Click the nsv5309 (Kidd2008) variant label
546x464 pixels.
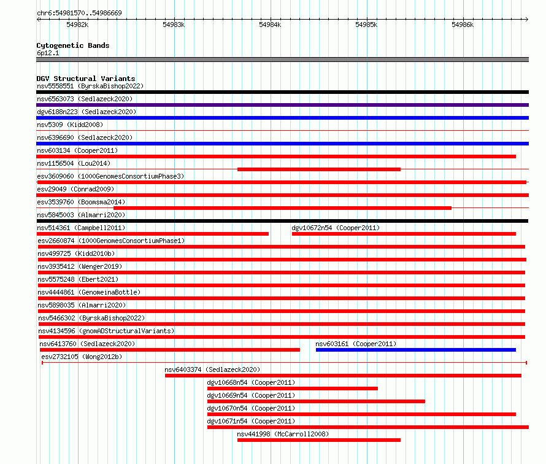point(70,125)
